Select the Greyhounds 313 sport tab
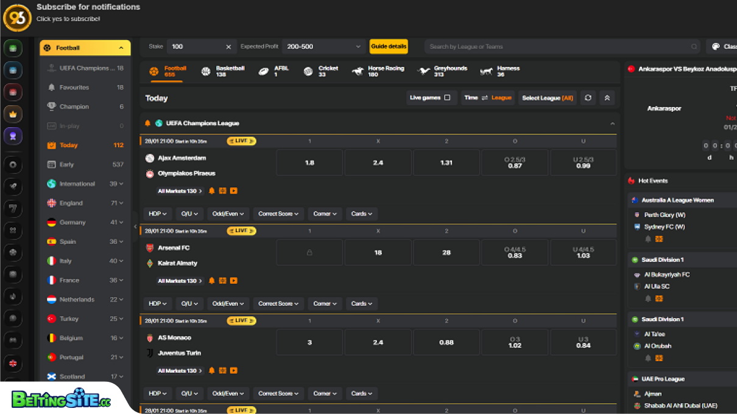The height and width of the screenshot is (414, 737). tap(443, 72)
